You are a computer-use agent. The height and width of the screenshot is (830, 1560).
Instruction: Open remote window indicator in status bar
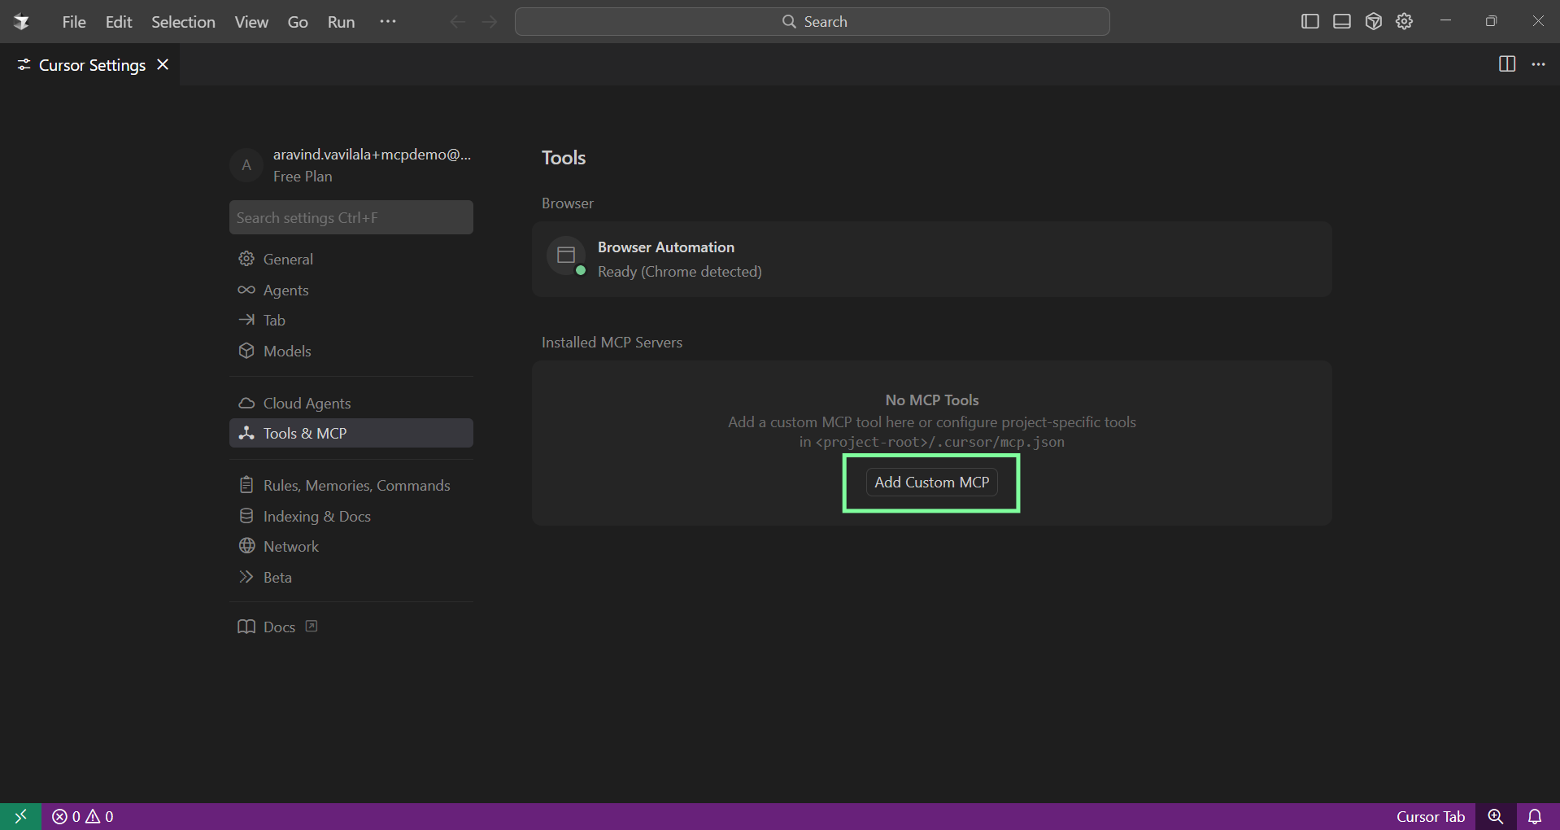(20, 816)
